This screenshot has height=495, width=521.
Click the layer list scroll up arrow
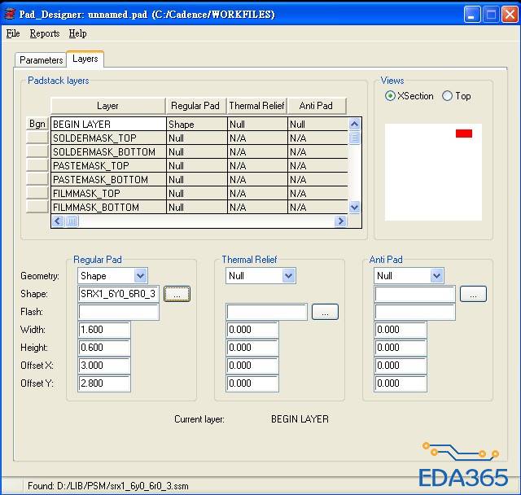coord(355,125)
